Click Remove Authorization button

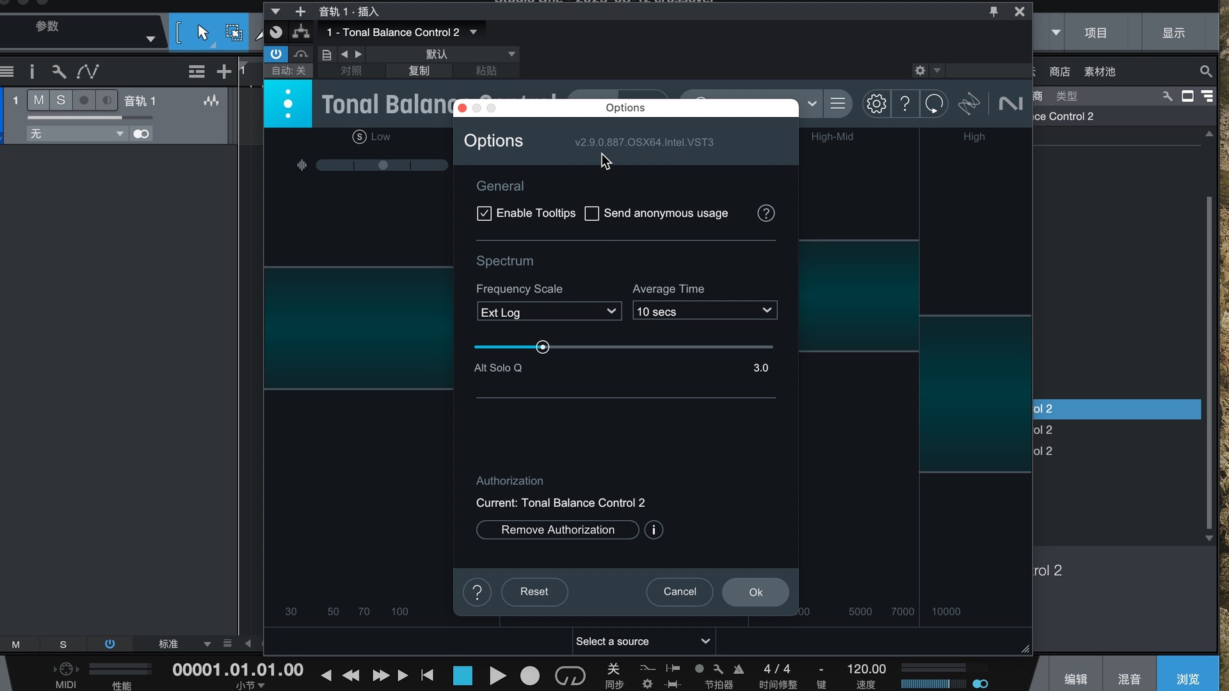point(558,530)
